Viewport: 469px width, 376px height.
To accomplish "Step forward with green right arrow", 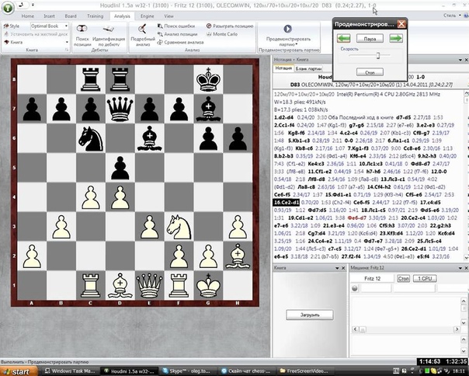I will (396, 38).
